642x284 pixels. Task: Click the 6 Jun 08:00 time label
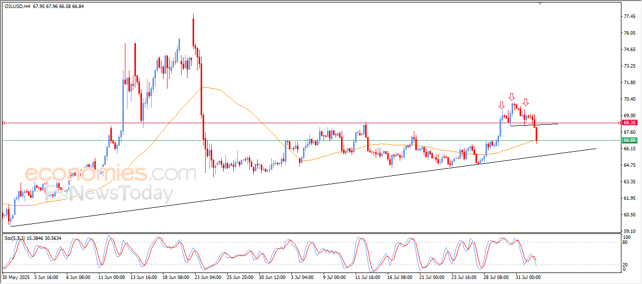pos(78,276)
